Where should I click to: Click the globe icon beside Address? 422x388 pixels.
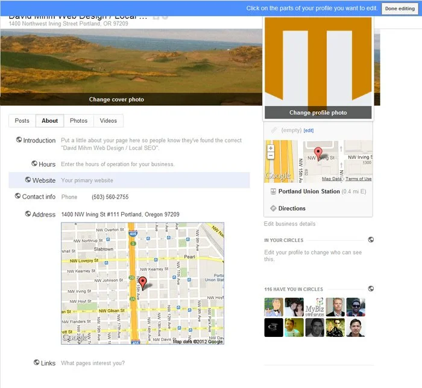(28, 214)
